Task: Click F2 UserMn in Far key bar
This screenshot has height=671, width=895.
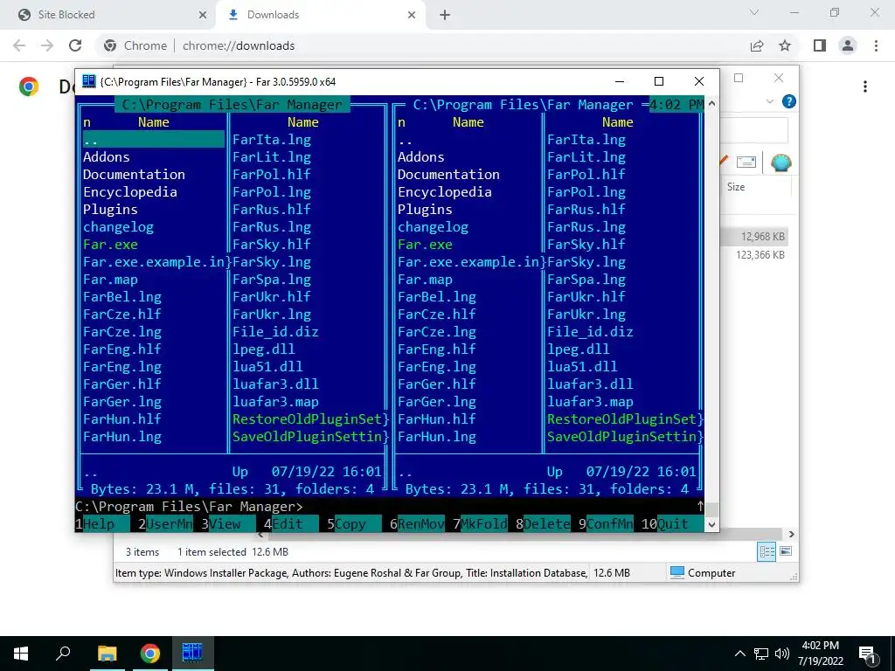Action: [165, 524]
